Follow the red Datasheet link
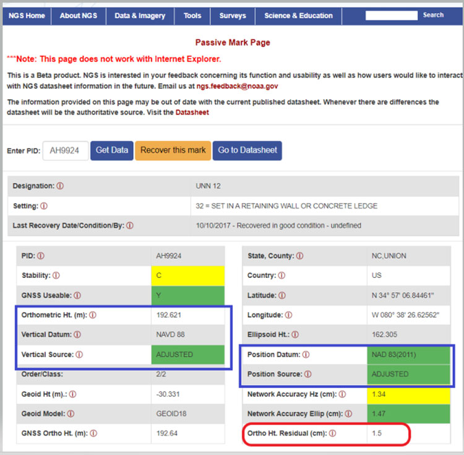This screenshot has width=464, height=455. click(x=192, y=112)
